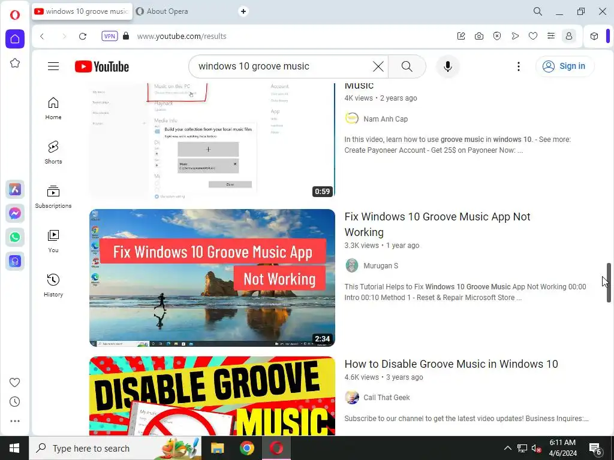
Task: View site security lock information
Action: click(126, 36)
